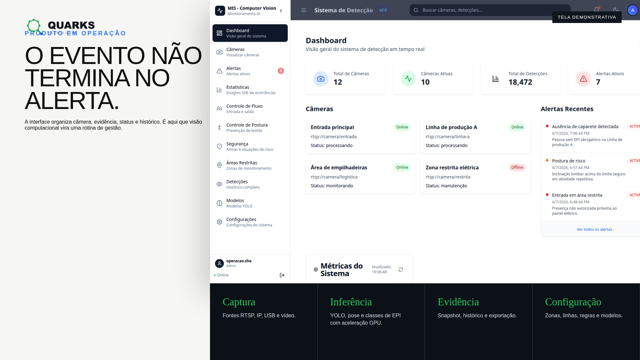Click the Alertas badge showing 3

tap(281, 71)
